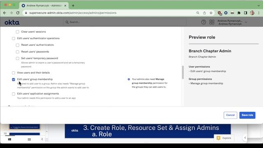Click the permissions list vertical scrollbar
Image resolution: width=263 pixels, height=148 pixels.
(182, 72)
